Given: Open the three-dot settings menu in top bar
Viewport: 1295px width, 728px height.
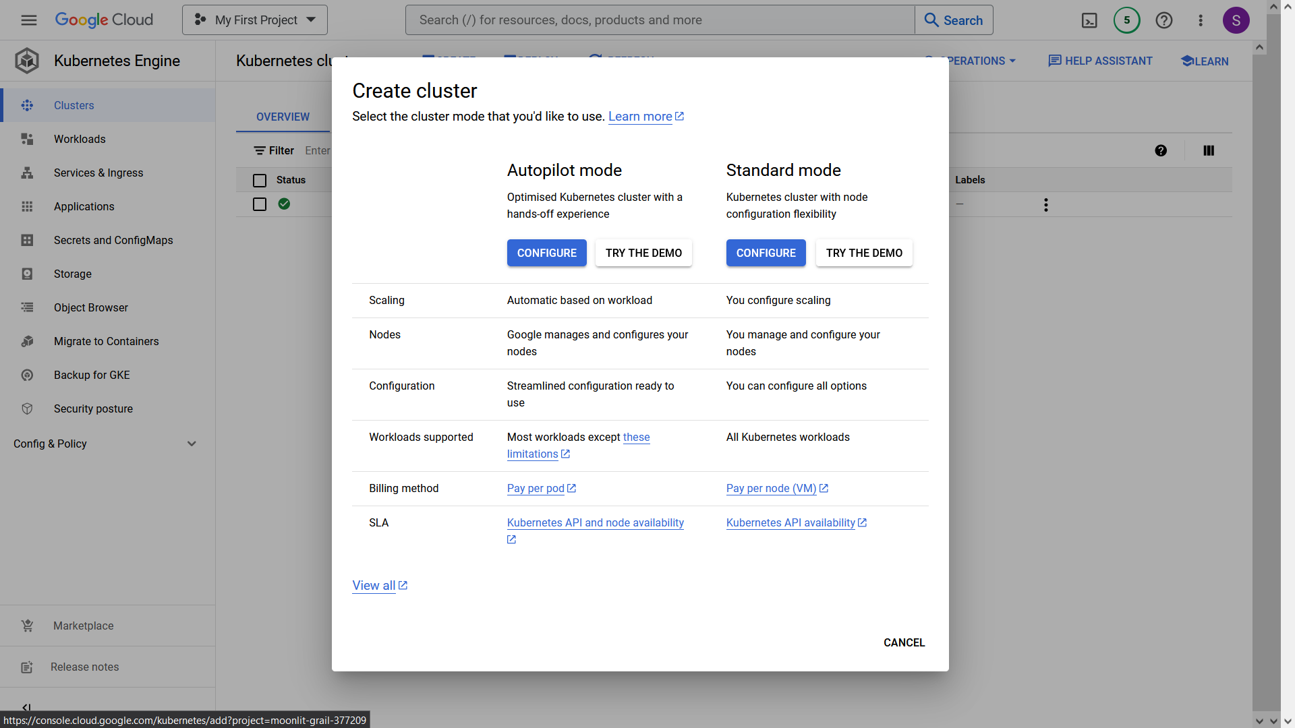Looking at the screenshot, I should tap(1201, 20).
